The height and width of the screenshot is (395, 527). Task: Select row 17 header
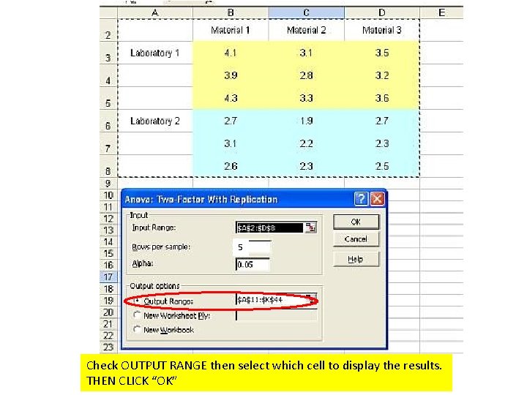(x=108, y=277)
